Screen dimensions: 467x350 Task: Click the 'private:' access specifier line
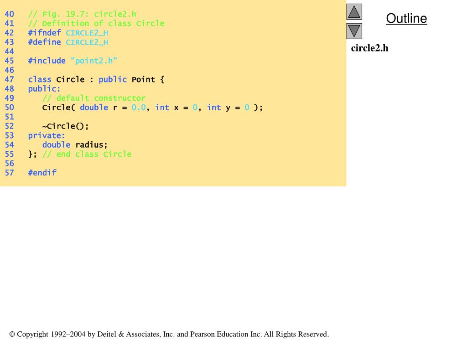coord(47,136)
